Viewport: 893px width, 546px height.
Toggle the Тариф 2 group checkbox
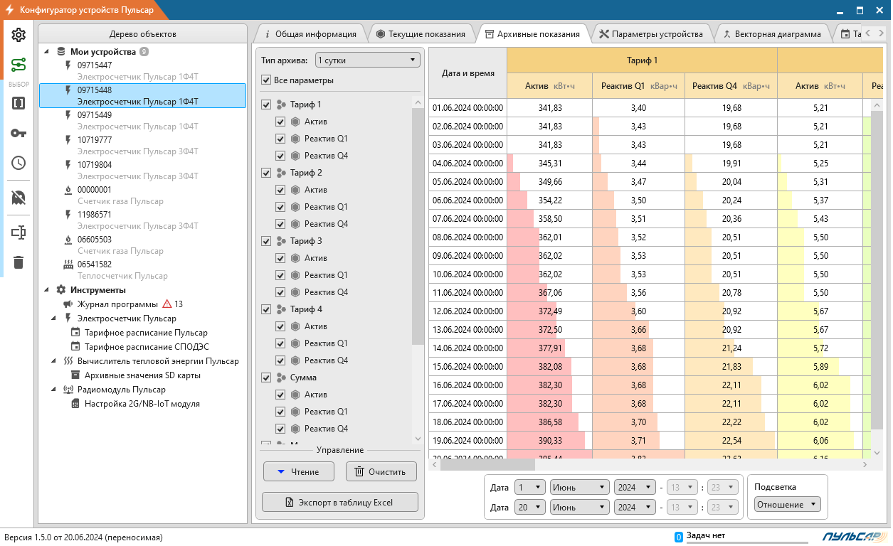pos(266,173)
